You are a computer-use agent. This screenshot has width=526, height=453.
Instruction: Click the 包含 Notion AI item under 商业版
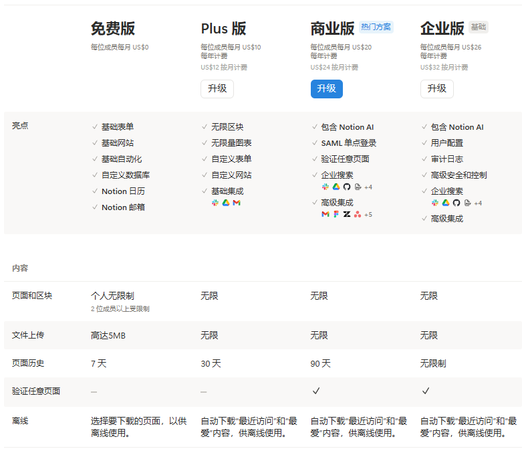pos(347,127)
